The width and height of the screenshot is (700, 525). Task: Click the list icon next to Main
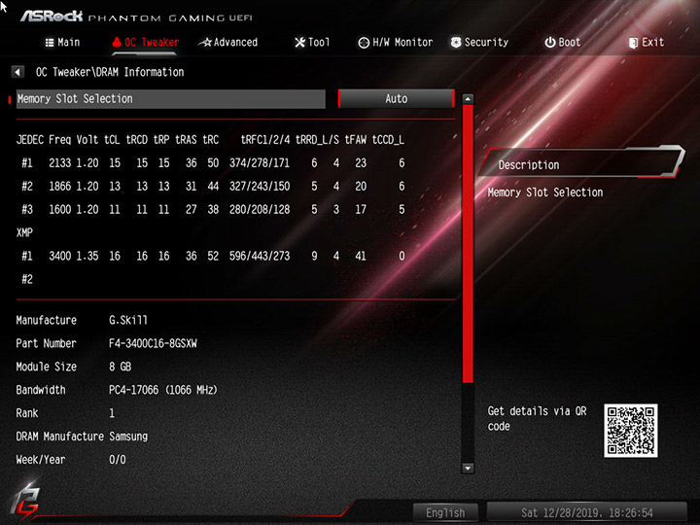tap(50, 43)
